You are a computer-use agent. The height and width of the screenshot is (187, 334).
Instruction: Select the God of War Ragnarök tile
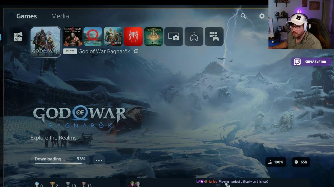pos(46,42)
